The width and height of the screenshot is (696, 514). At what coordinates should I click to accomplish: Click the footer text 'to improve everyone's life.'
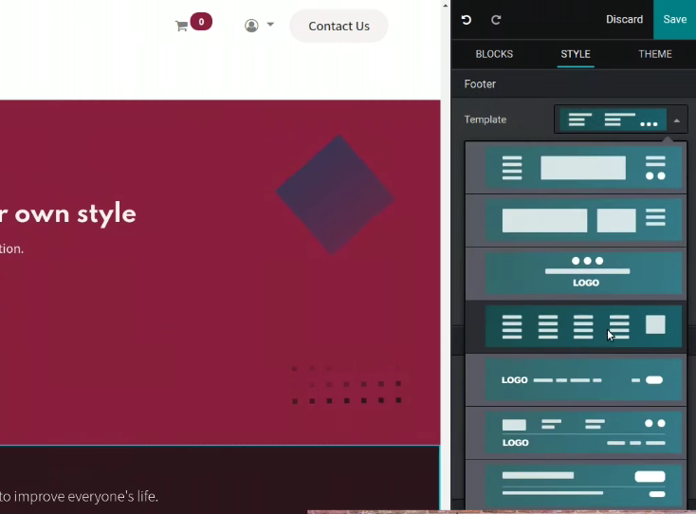coord(79,496)
